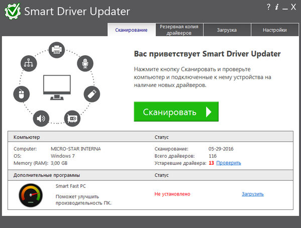Click the Smart Driver Updater logo icon
The height and width of the screenshot is (228, 301).
(13, 11)
